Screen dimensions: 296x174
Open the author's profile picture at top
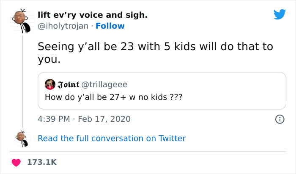pos(22,20)
